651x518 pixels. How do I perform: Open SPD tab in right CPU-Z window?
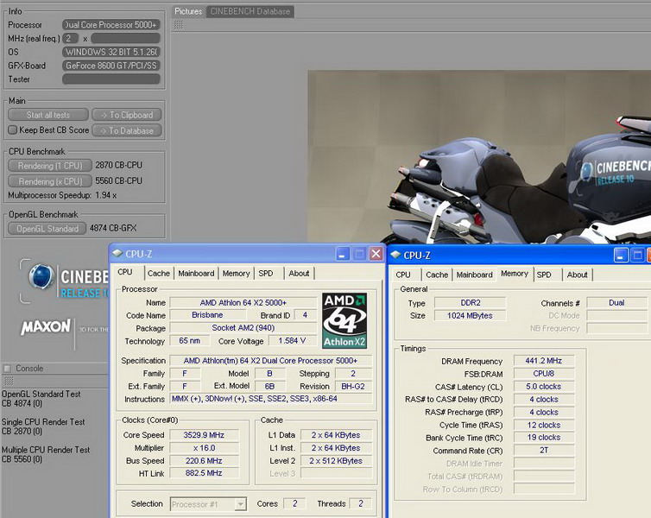tap(544, 275)
